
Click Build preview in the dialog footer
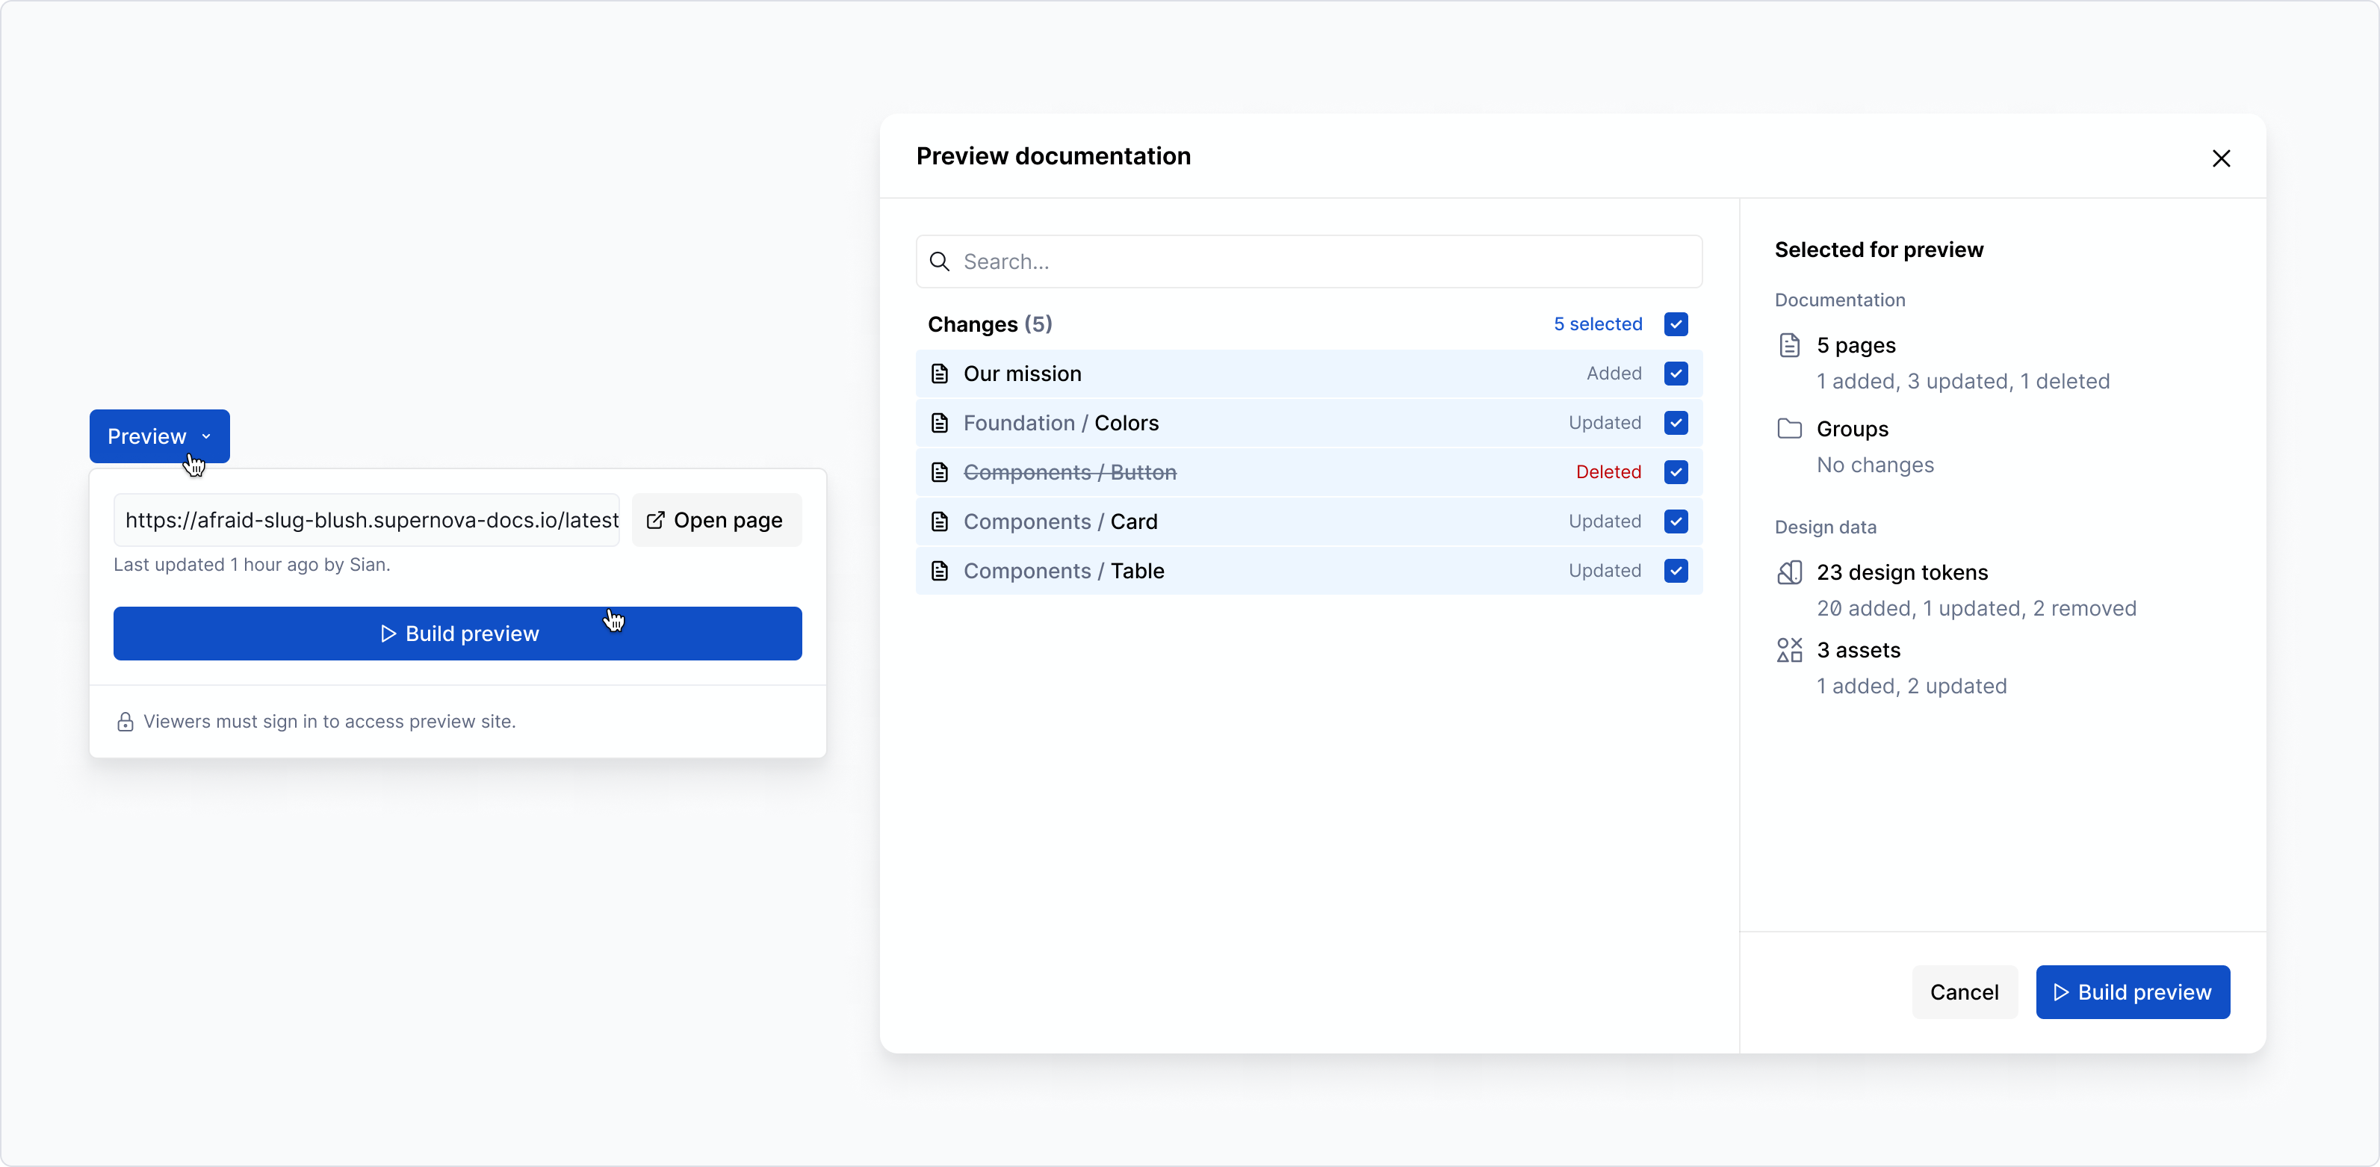tap(2131, 991)
